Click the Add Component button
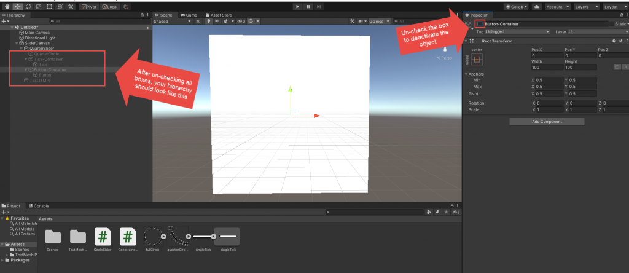Screen dimensions: 629x273 tap(547, 122)
